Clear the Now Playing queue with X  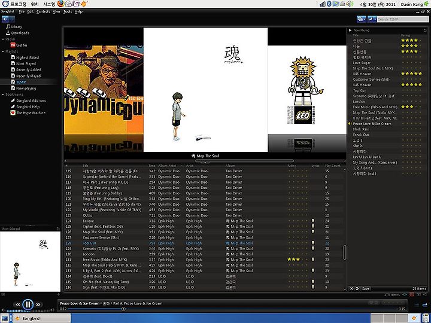point(351,288)
